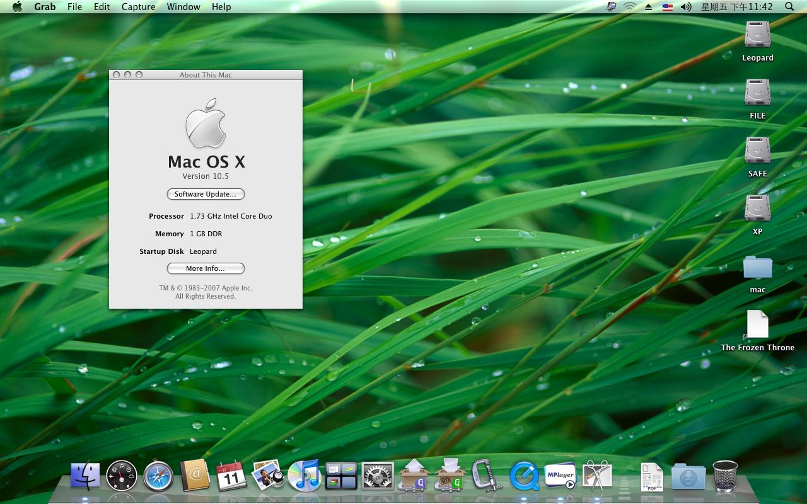Launch iTunes from the Dock
Viewport: 807px width, 504px height.
(305, 476)
